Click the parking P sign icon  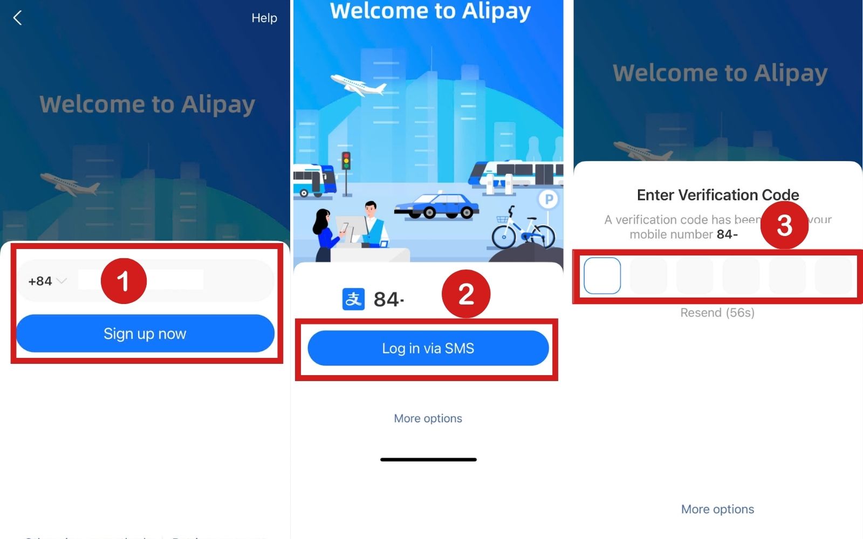tap(549, 199)
